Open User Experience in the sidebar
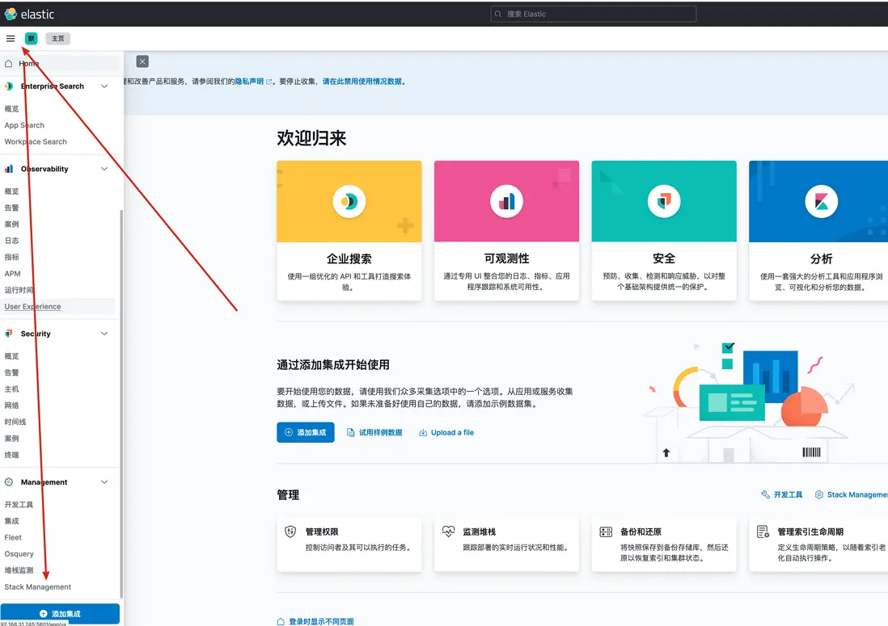This screenshot has width=888, height=626. pyautogui.click(x=33, y=306)
